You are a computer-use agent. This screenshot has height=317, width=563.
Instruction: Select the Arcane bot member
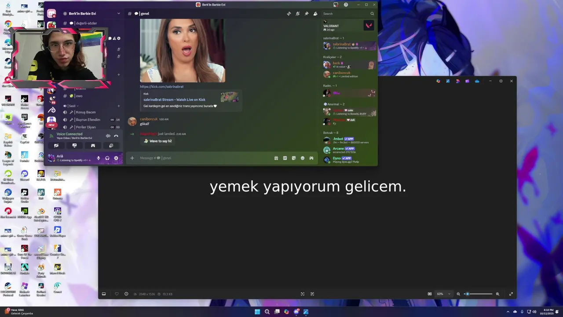click(x=350, y=150)
